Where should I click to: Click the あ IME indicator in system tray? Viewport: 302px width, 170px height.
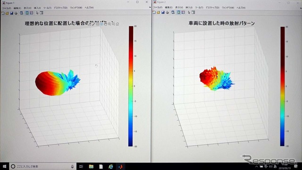pyautogui.click(x=275, y=166)
